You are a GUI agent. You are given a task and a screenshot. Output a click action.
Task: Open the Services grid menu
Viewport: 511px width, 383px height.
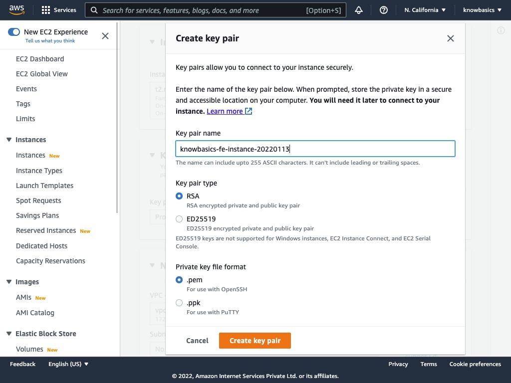click(x=59, y=10)
